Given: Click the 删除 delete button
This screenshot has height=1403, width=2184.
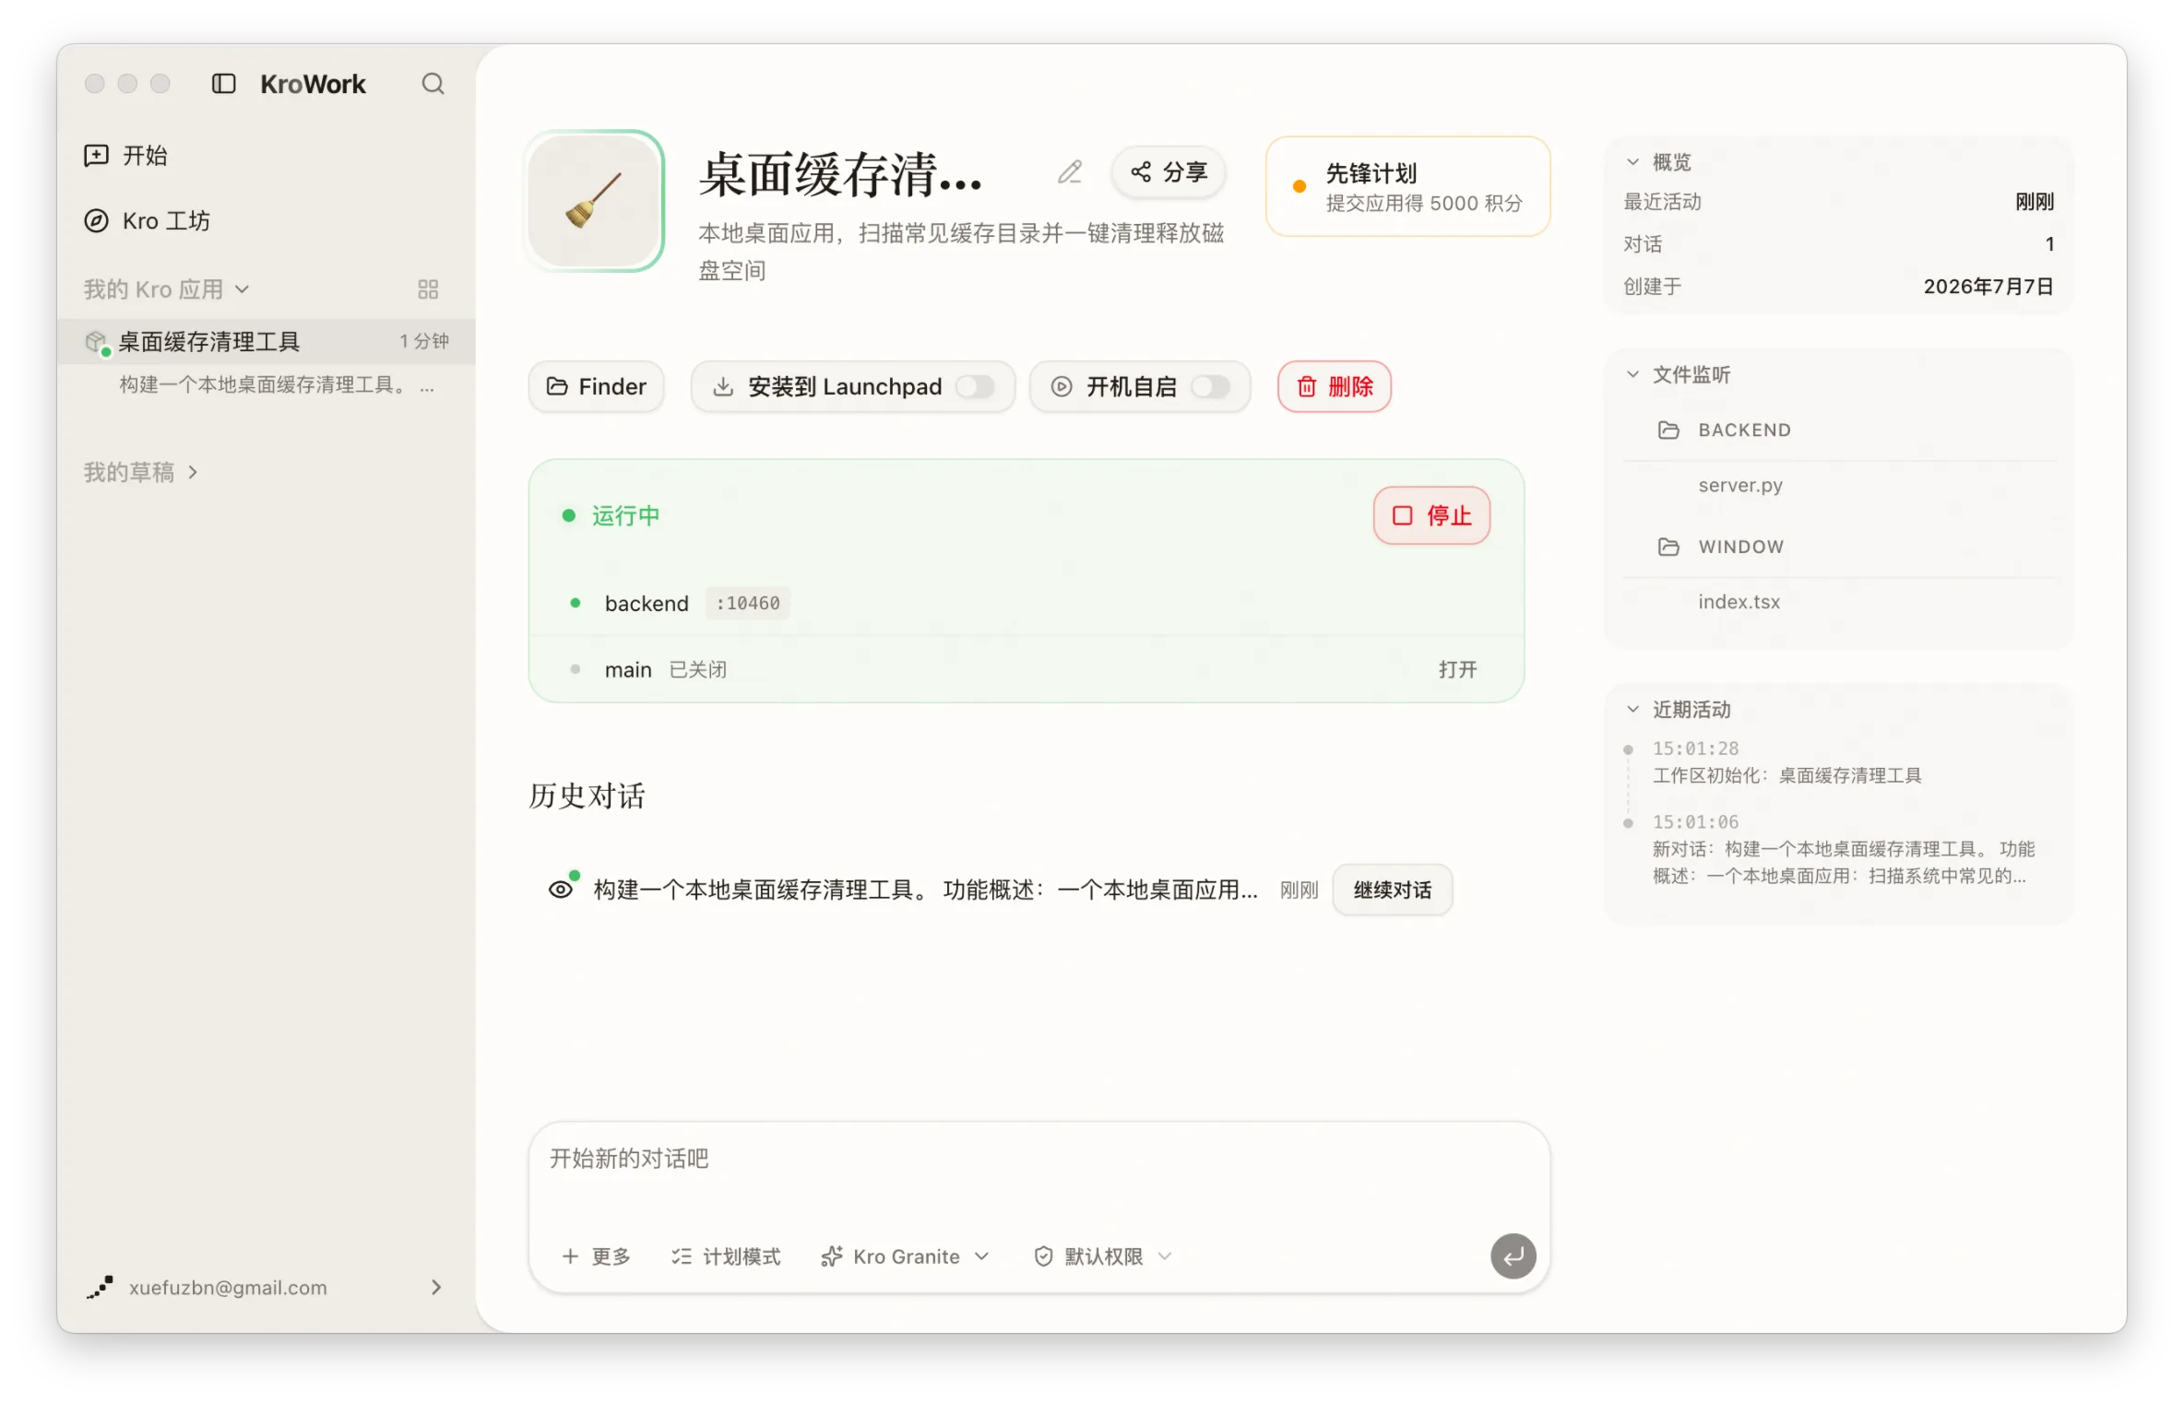Looking at the screenshot, I should (1334, 386).
